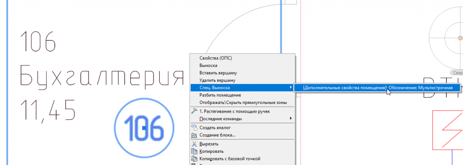The height and width of the screenshot is (165, 463).
Task: Expand the Спец. Выноска submenu arrow
Action: pos(291,88)
